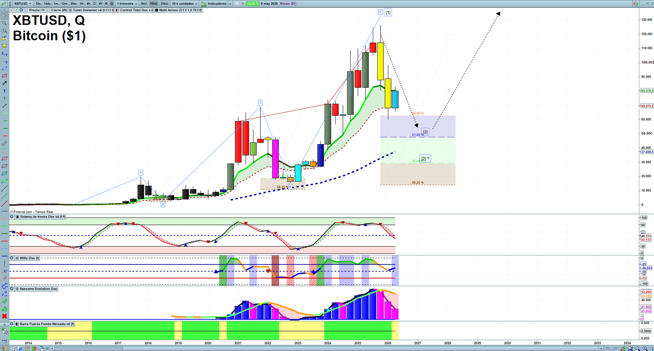The height and width of the screenshot is (351, 654).
Task: Select the W weekly timeframe
Action: (x=100, y=4)
